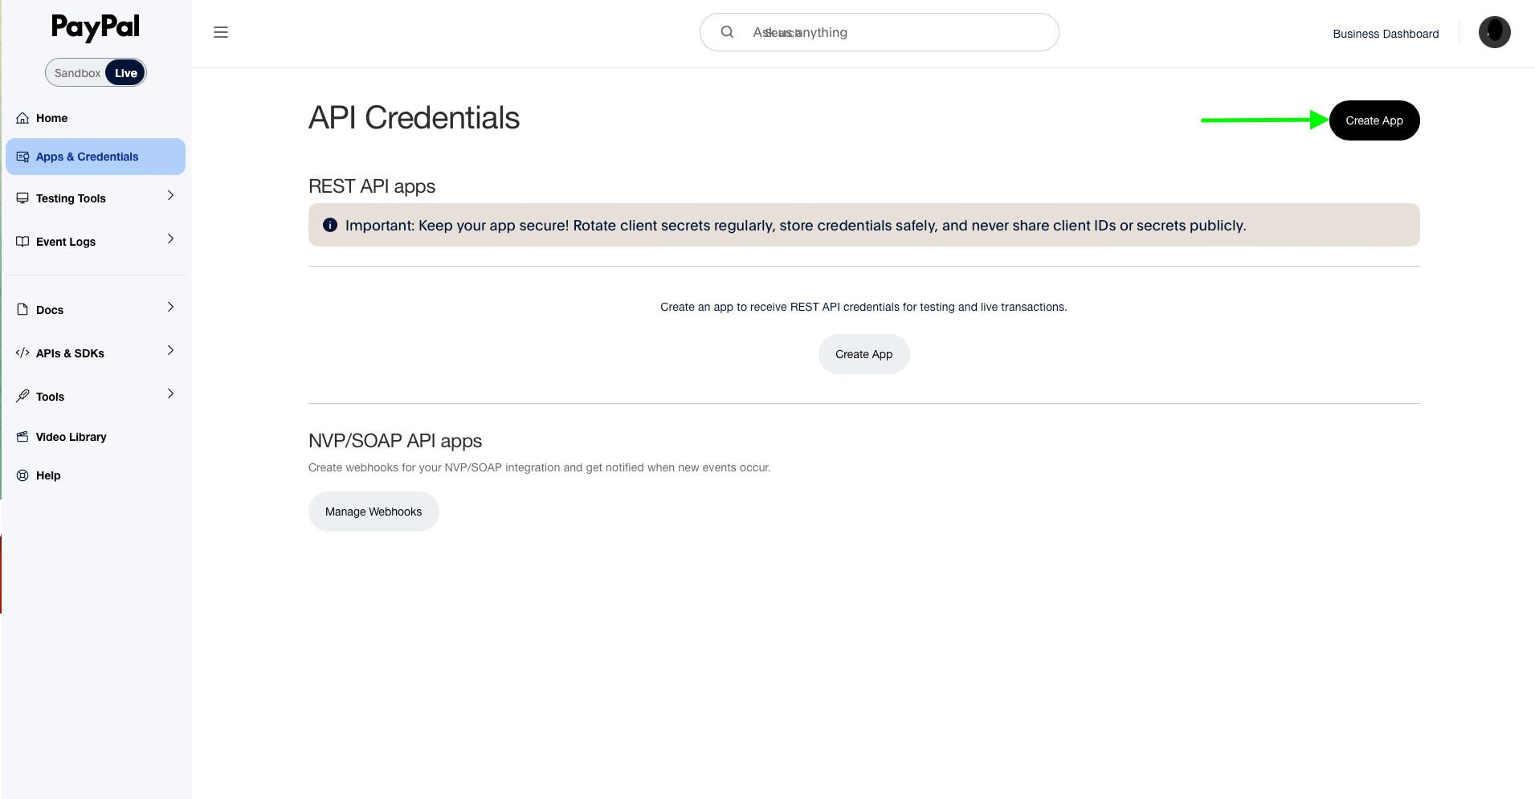Open Testing Tools menu item
Screen dimensions: 1535x799
pyautogui.click(x=96, y=198)
